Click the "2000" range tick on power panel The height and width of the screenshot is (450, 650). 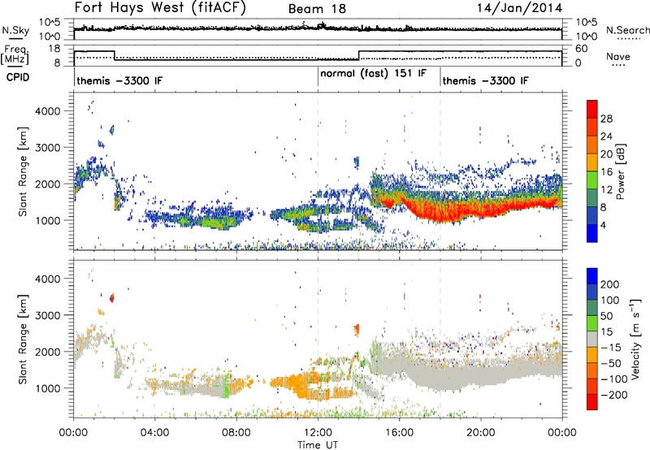tap(47, 184)
